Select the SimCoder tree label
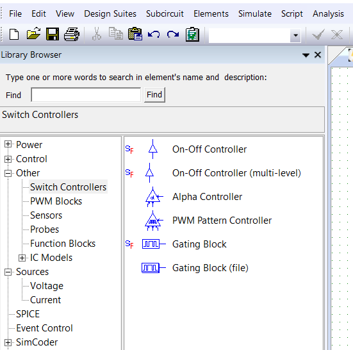 pos(37,342)
